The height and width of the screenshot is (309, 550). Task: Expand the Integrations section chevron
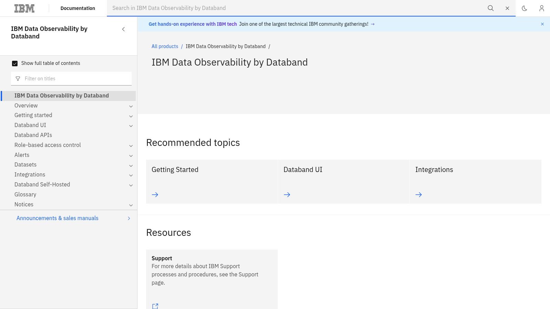[x=131, y=175]
